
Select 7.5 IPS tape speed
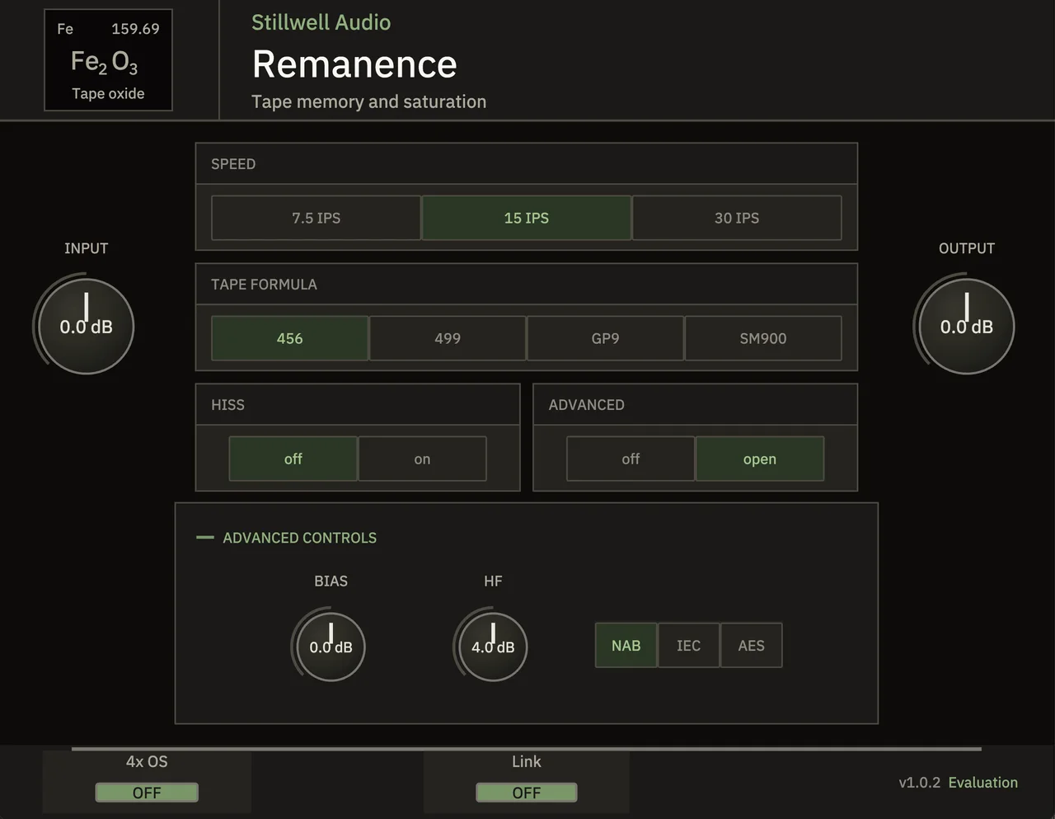click(x=316, y=218)
